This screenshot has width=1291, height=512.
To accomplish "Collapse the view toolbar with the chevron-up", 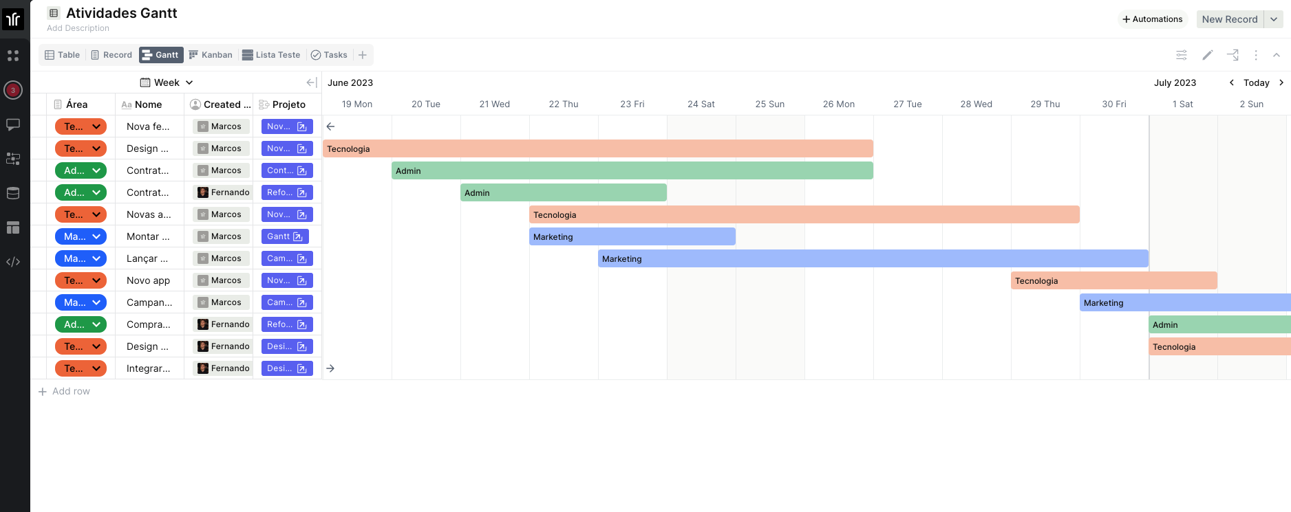I will pyautogui.click(x=1277, y=55).
